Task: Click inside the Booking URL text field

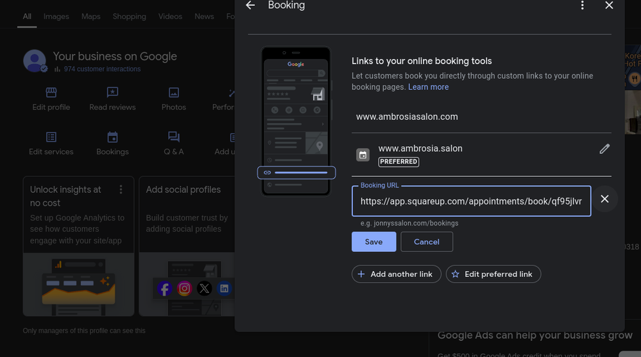Action: point(470,201)
